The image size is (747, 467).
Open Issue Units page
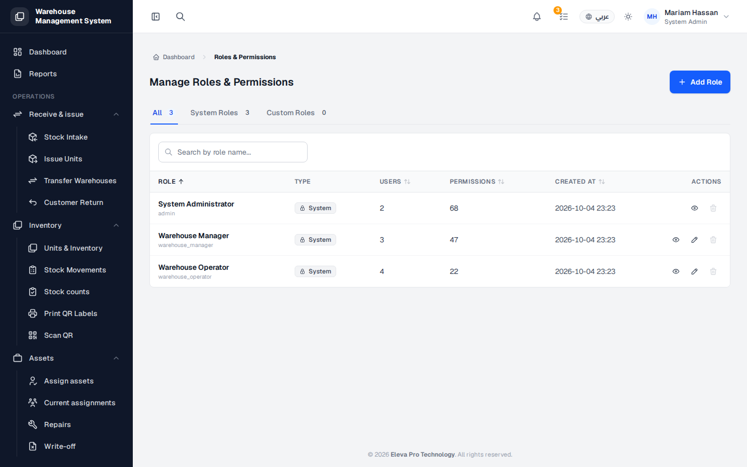(x=74, y=159)
